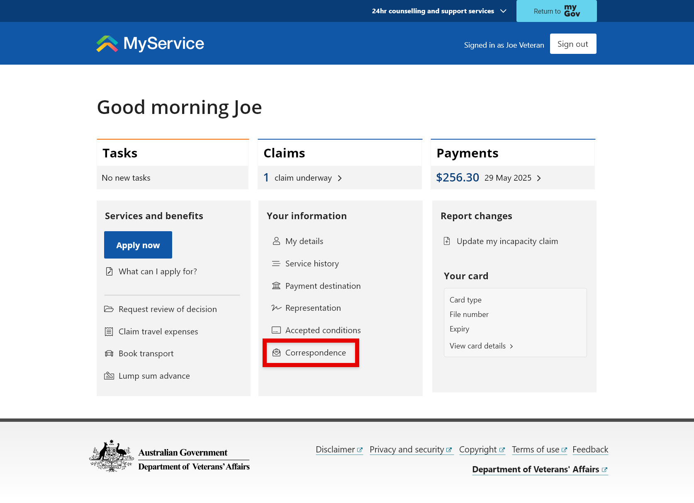This screenshot has height=503, width=694.
Task: Open Update my incapacity claim
Action: [x=507, y=241]
